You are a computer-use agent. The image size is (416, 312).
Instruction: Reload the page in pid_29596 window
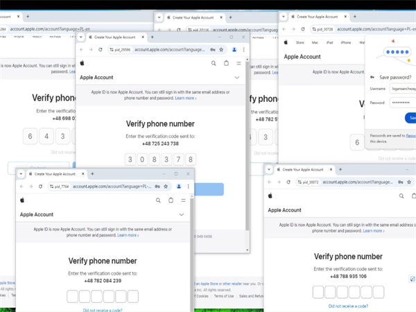coord(101,50)
